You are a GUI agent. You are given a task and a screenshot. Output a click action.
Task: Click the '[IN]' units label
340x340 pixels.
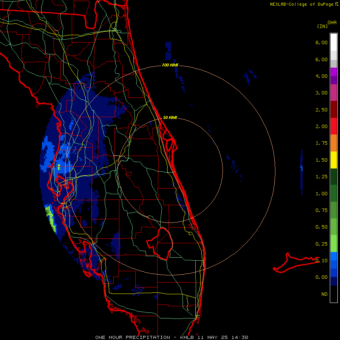pyautogui.click(x=323, y=26)
